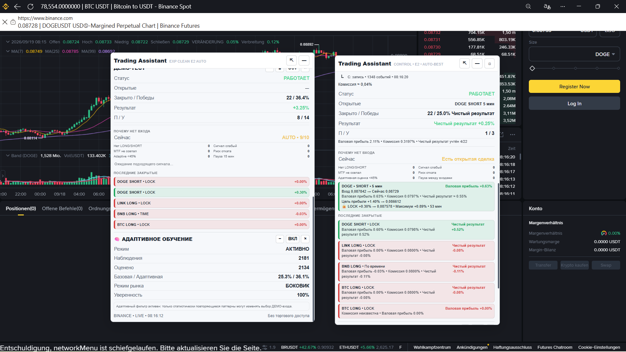
Task: Click the Log In button
Action: pyautogui.click(x=574, y=104)
